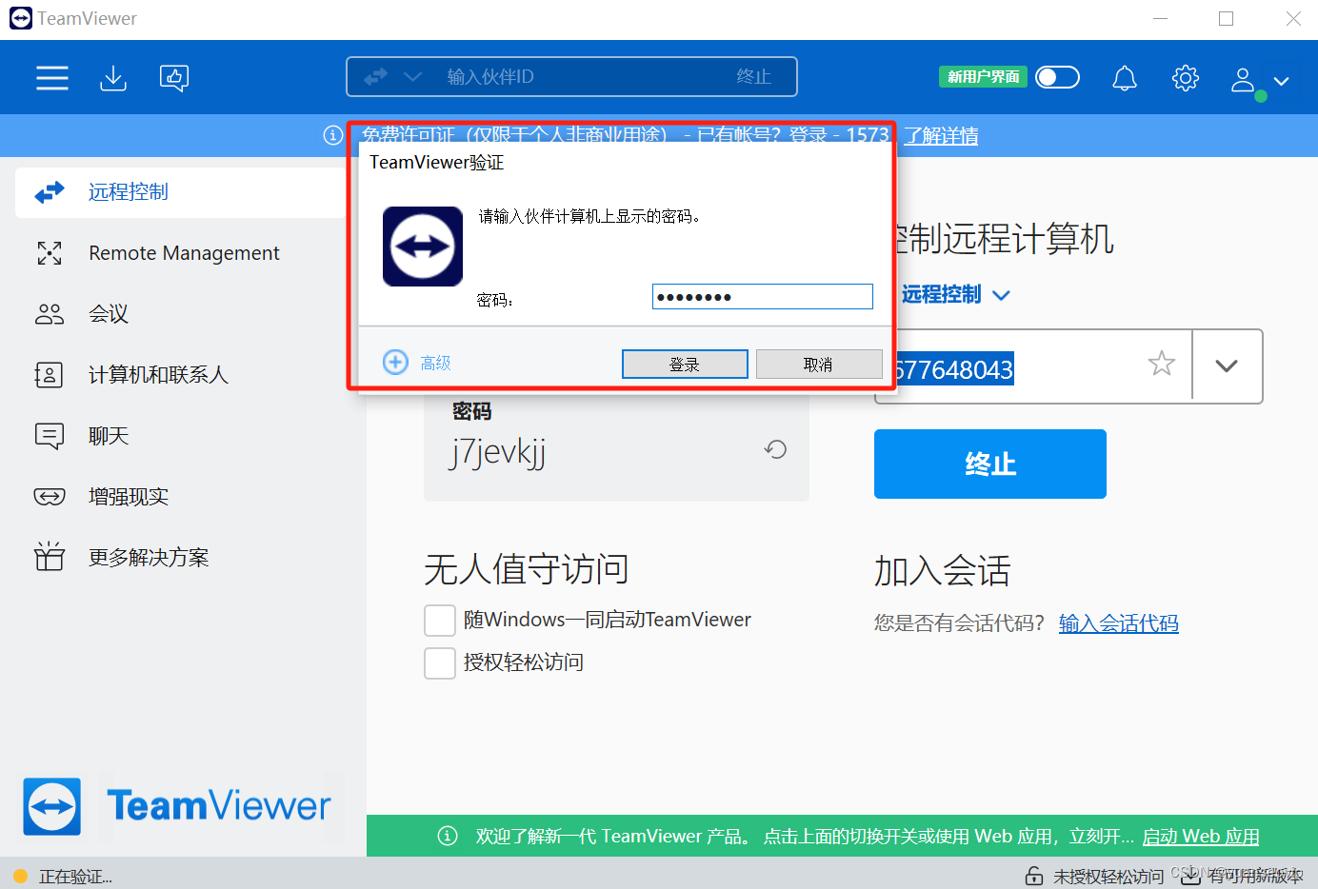The height and width of the screenshot is (889, 1318).
Task: Expand the connection type chevron in the ID bar
Action: coord(412,76)
